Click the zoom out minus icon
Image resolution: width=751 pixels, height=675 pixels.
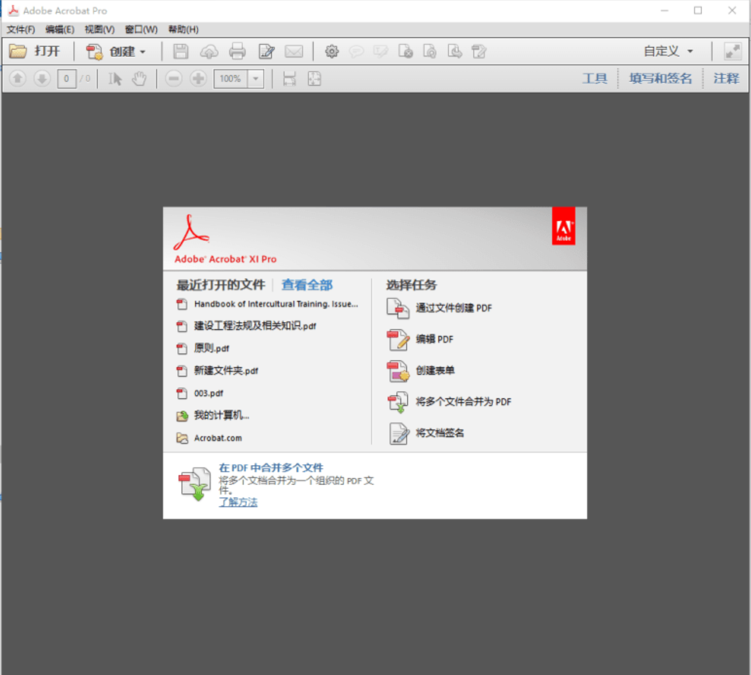[x=173, y=79]
